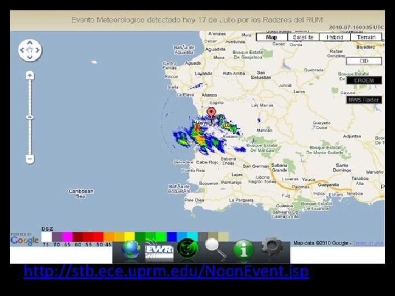Open the green info icon

244,249
